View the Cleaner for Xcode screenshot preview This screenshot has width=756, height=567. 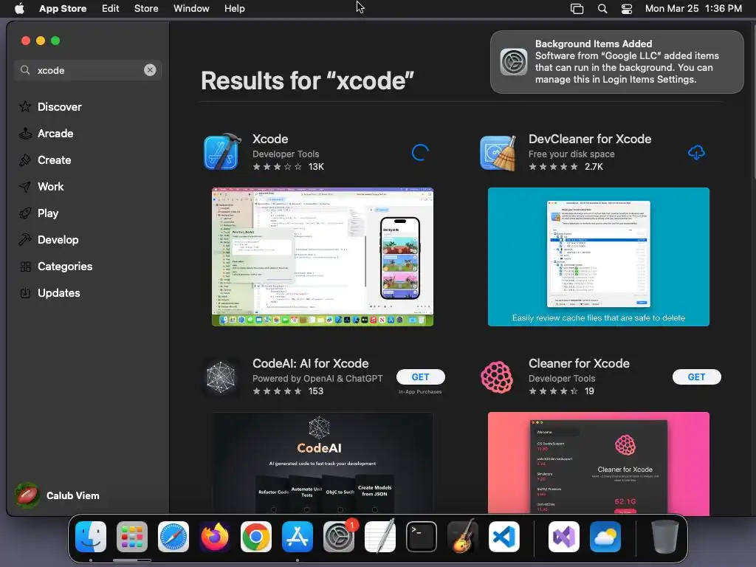pos(598,463)
